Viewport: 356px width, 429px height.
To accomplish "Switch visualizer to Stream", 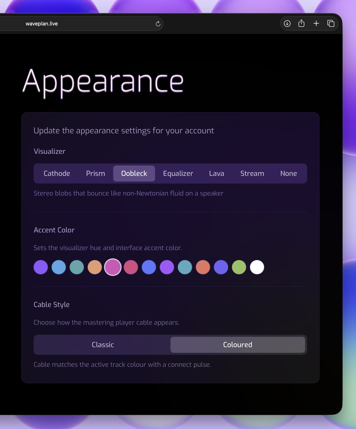I will (252, 173).
